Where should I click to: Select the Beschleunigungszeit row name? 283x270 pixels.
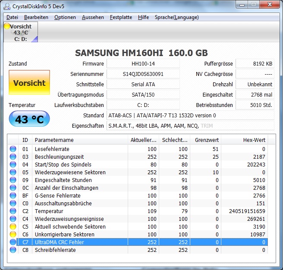[x=59, y=157]
